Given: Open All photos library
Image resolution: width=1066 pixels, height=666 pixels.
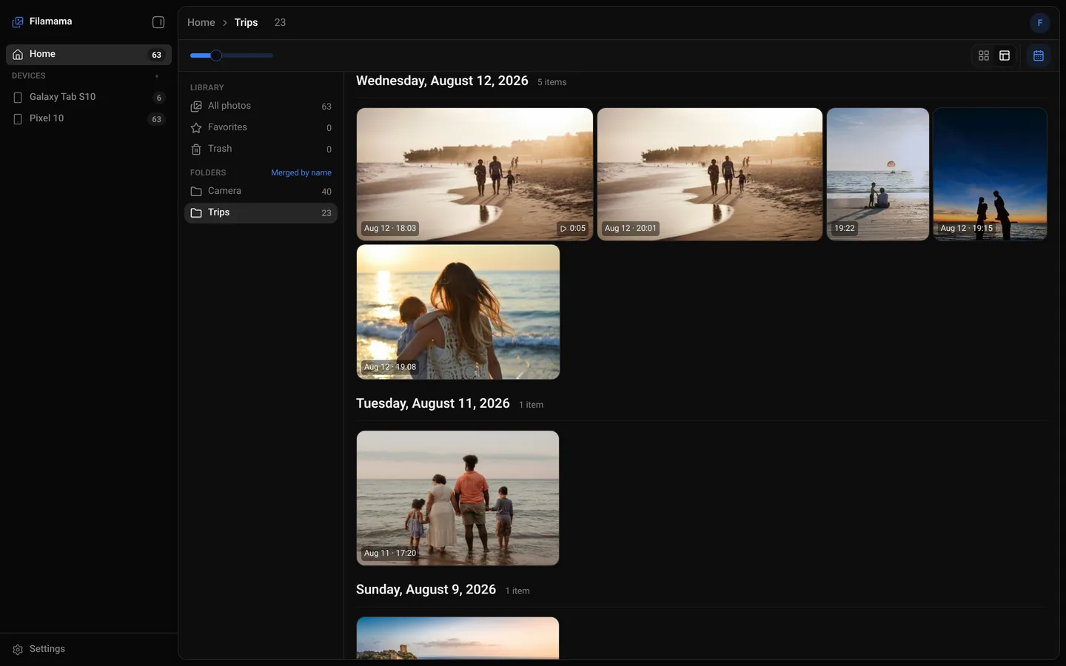Looking at the screenshot, I should pos(261,107).
